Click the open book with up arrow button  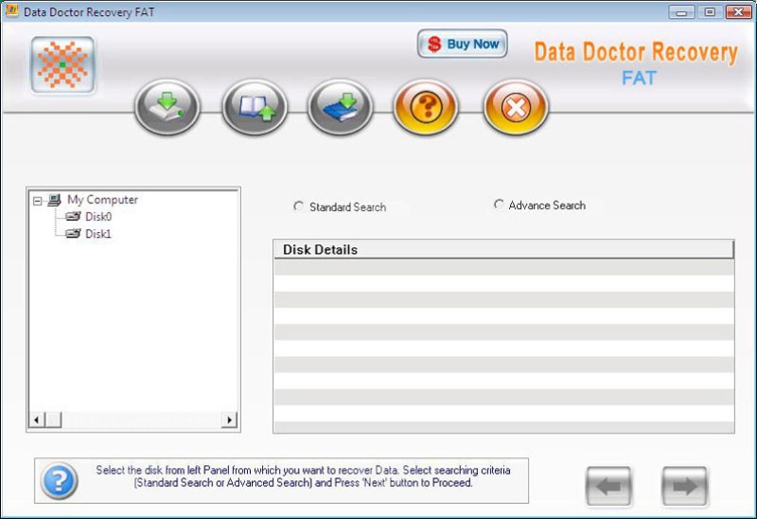click(255, 107)
